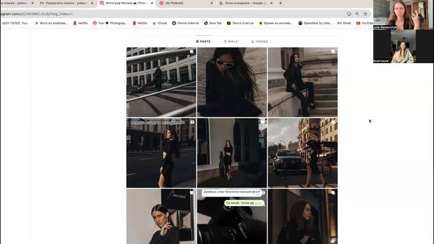Select Анастасия's video tile
This screenshot has height=244, width=434.
pos(403,46)
